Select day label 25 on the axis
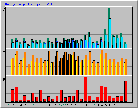 (105, 105)
